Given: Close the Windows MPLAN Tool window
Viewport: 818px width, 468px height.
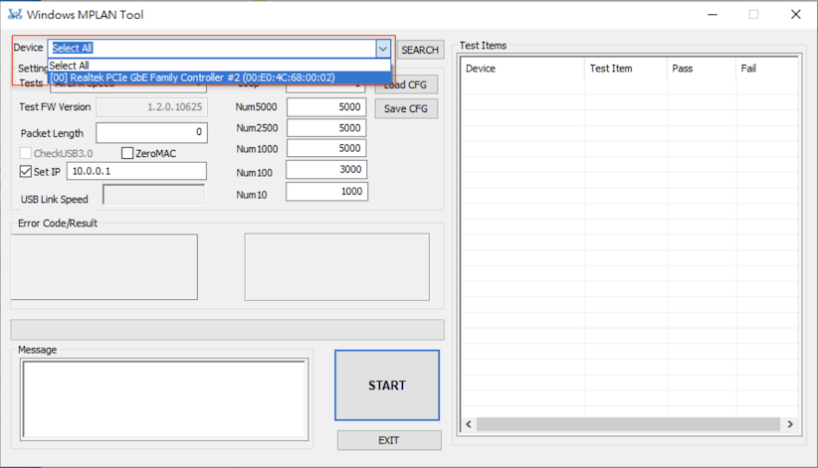Looking at the screenshot, I should tap(795, 15).
